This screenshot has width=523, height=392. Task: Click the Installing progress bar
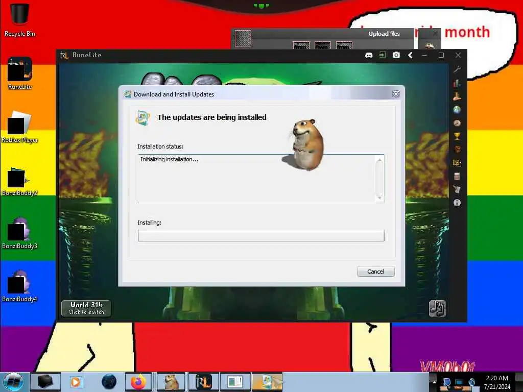[x=261, y=236]
